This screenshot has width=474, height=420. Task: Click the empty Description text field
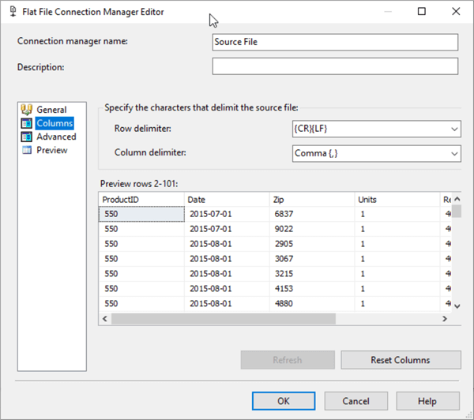pyautogui.click(x=335, y=66)
